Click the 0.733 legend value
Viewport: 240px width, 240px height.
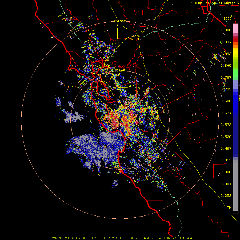226,89
